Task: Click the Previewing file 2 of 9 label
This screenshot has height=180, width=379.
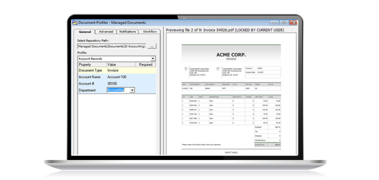Action: tap(225, 30)
